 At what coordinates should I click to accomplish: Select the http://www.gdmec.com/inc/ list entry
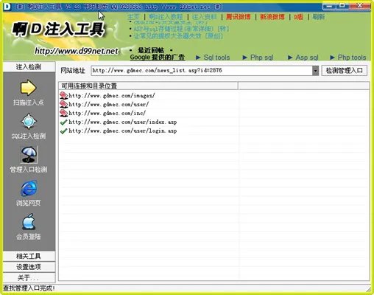(x=107, y=113)
